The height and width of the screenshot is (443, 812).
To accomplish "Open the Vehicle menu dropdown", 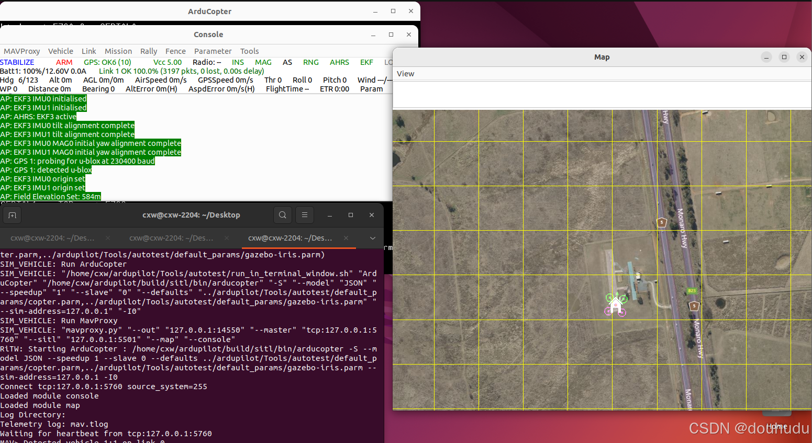I will 61,51.
